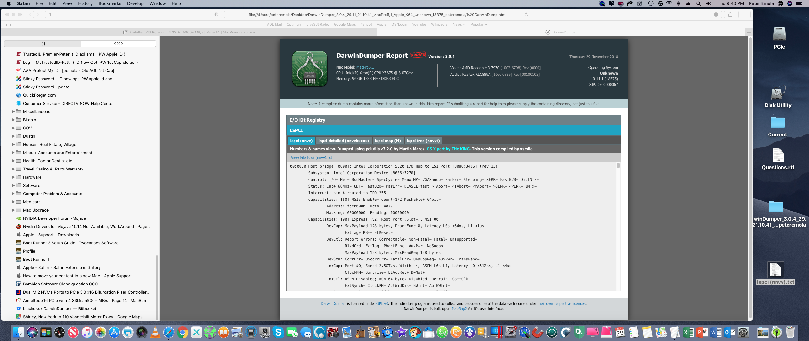The image size is (809, 341).
Task: Select lspci (nnvv).txt file on desktop
Action: (776, 273)
